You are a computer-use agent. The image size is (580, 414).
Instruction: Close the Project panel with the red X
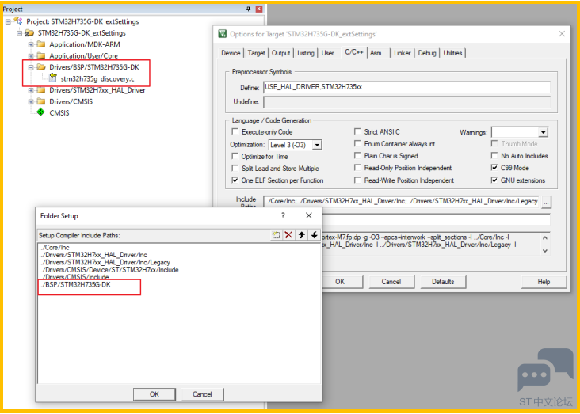point(259,9)
